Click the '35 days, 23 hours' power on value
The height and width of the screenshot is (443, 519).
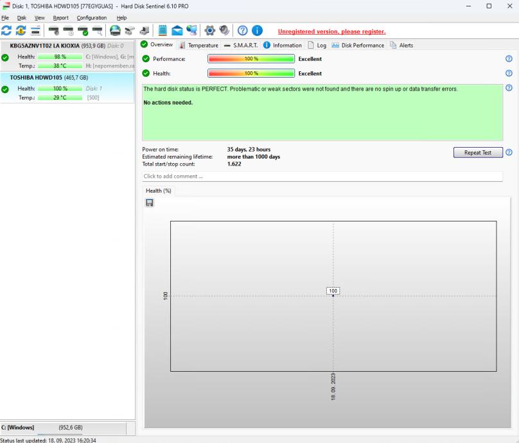[249, 150]
